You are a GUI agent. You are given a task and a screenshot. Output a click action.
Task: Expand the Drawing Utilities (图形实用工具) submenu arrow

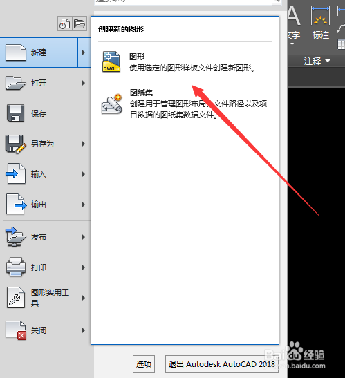(x=84, y=298)
